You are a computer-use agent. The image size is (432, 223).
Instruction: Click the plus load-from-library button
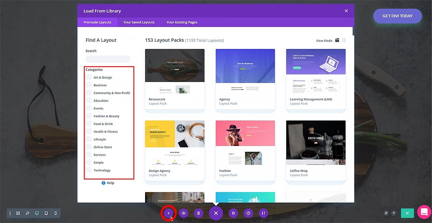(x=168, y=213)
